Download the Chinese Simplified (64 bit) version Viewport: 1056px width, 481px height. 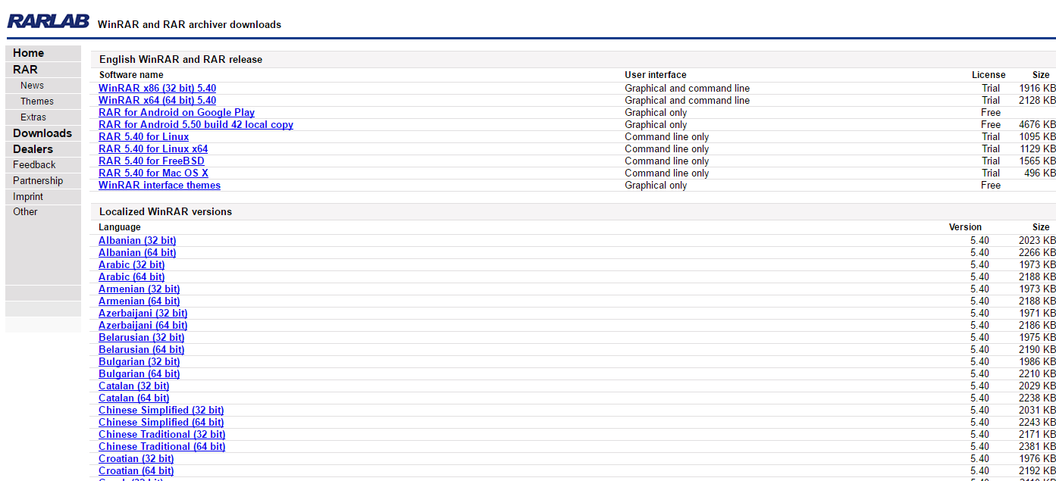161,423
